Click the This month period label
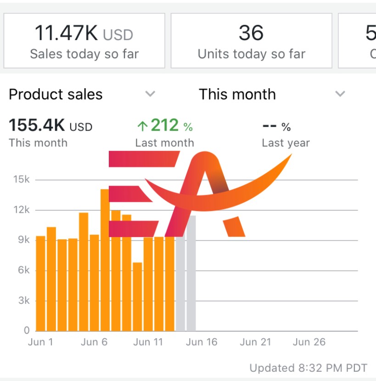 pos(237,94)
